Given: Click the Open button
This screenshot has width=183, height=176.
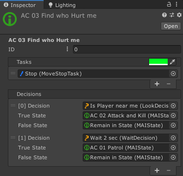Looking at the screenshot, I should tap(171, 26).
